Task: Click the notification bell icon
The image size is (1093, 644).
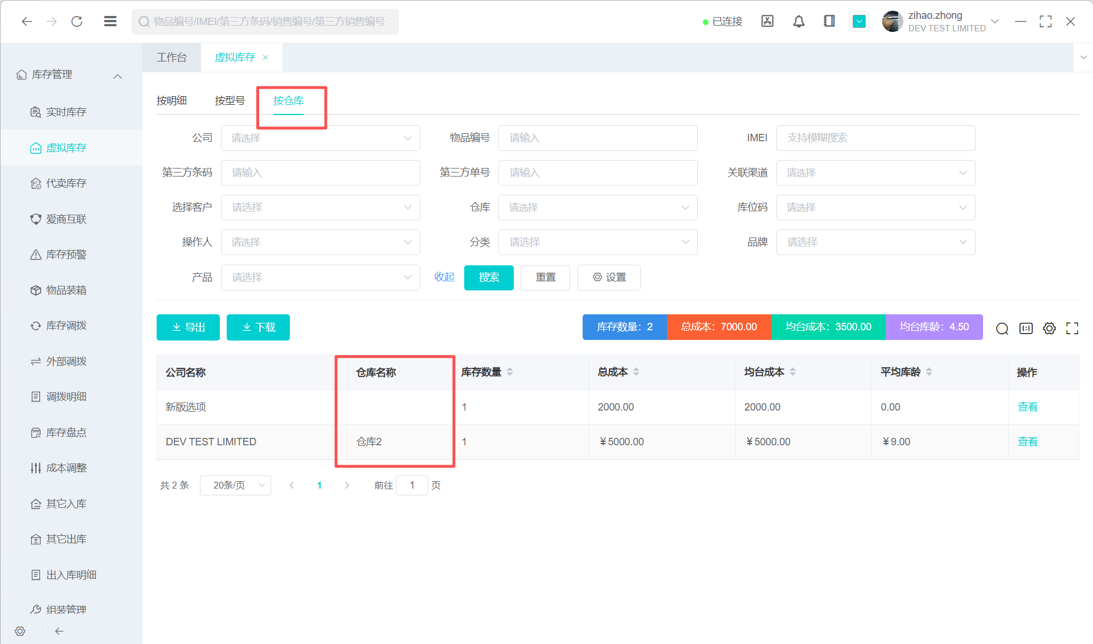Action: [x=799, y=22]
